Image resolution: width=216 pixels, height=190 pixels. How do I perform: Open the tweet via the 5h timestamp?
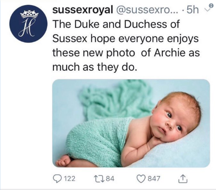(x=192, y=10)
